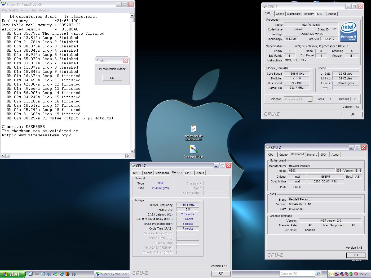
Task: Close the Finish dialog with its X button
Action: click(x=125, y=61)
